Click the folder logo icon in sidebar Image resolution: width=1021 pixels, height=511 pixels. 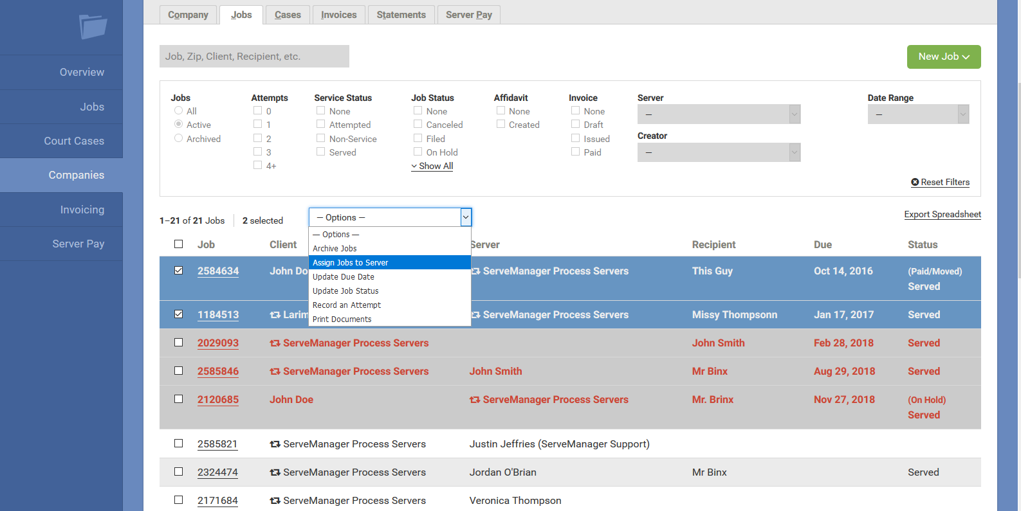pyautogui.click(x=93, y=27)
